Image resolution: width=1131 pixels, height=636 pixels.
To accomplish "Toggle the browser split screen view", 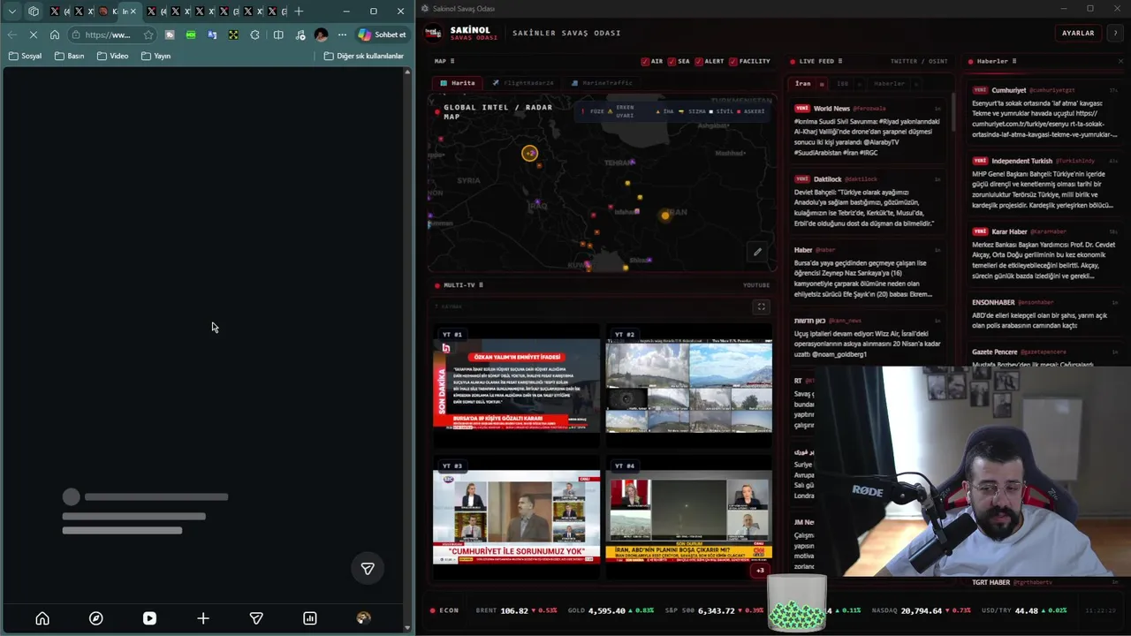I will tap(278, 34).
